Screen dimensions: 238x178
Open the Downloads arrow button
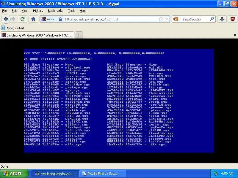[x=222, y=19]
